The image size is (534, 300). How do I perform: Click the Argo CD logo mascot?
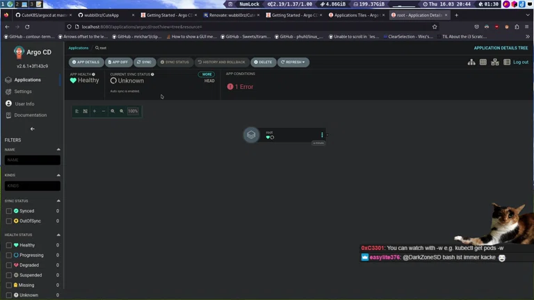click(19, 52)
